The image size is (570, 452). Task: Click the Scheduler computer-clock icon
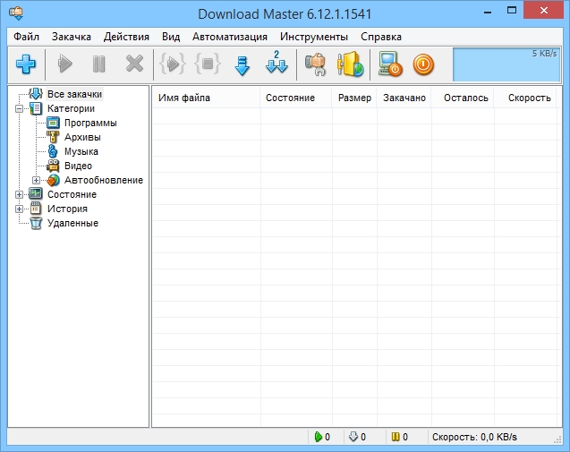pyautogui.click(x=389, y=64)
